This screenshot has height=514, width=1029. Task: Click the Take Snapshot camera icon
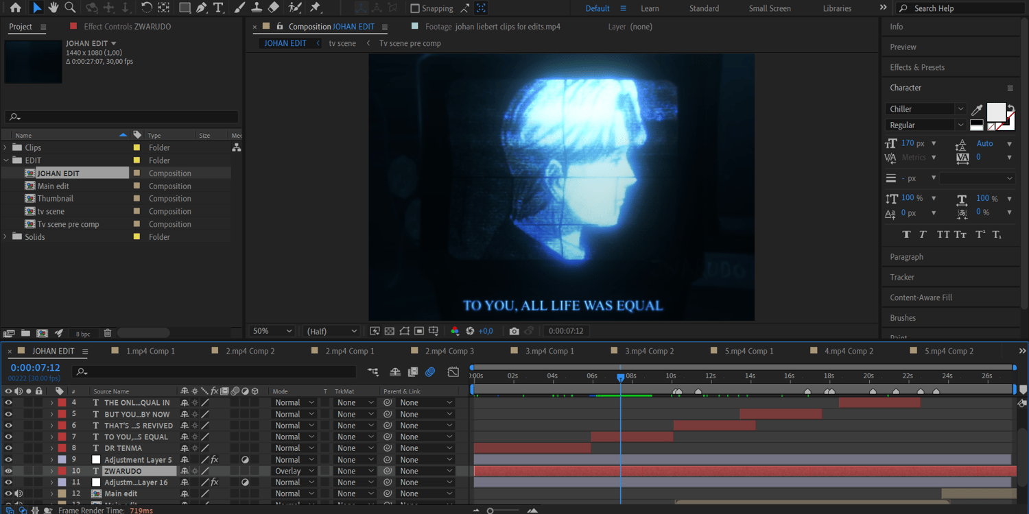pos(514,331)
